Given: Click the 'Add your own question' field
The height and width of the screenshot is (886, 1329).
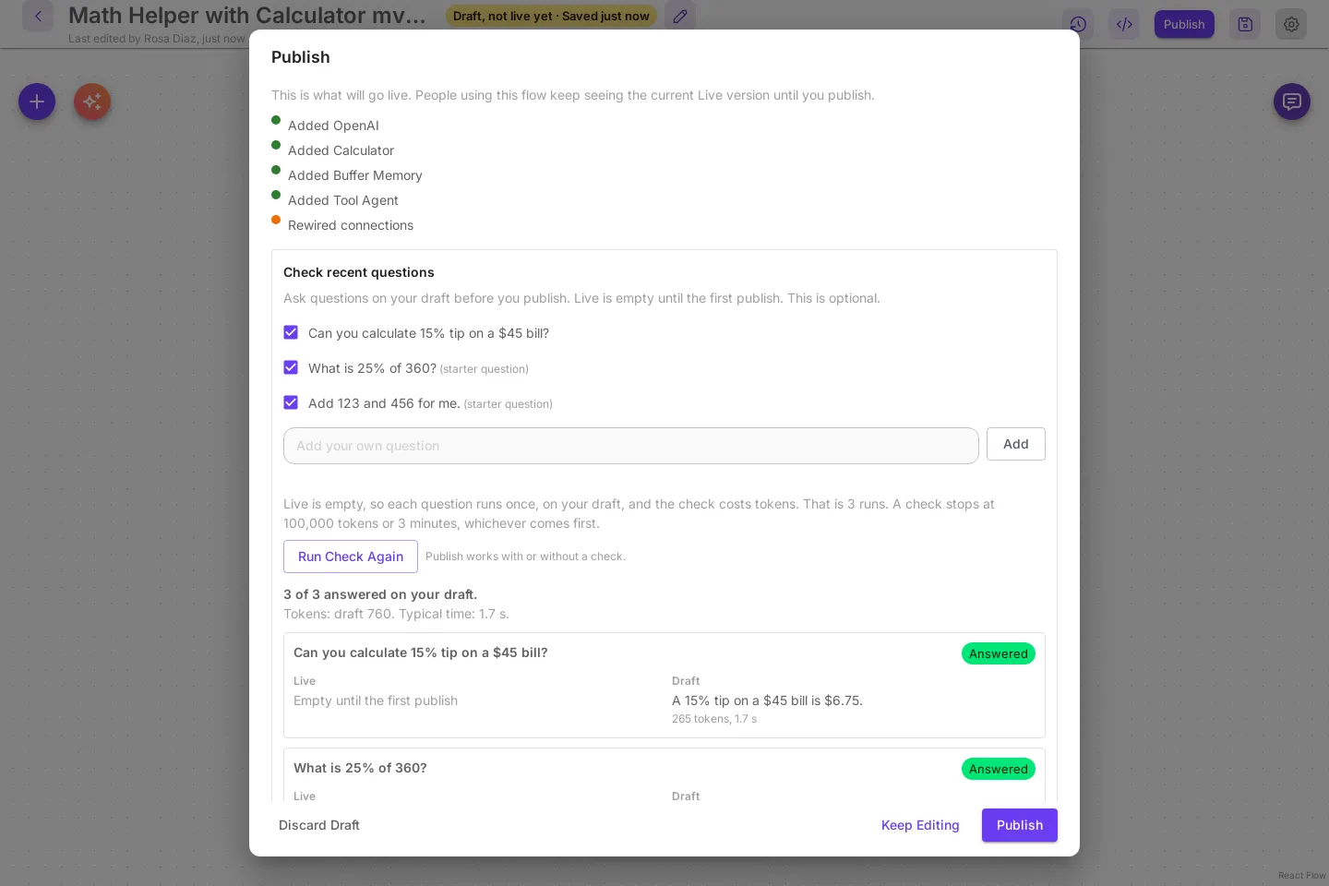Looking at the screenshot, I should [x=631, y=446].
